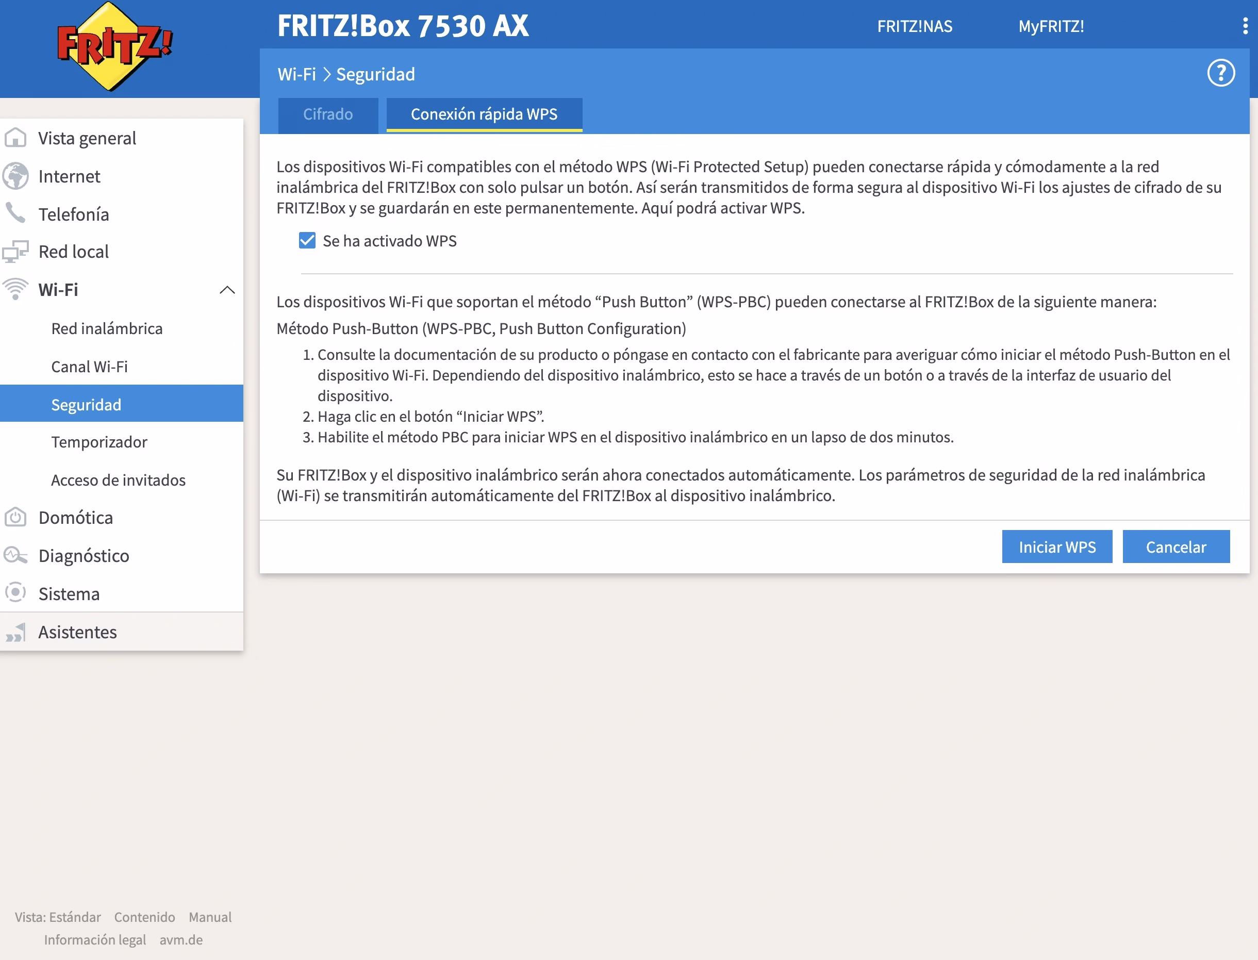The image size is (1258, 960).
Task: Click the FRITZ! logo
Action: pyautogui.click(x=114, y=47)
